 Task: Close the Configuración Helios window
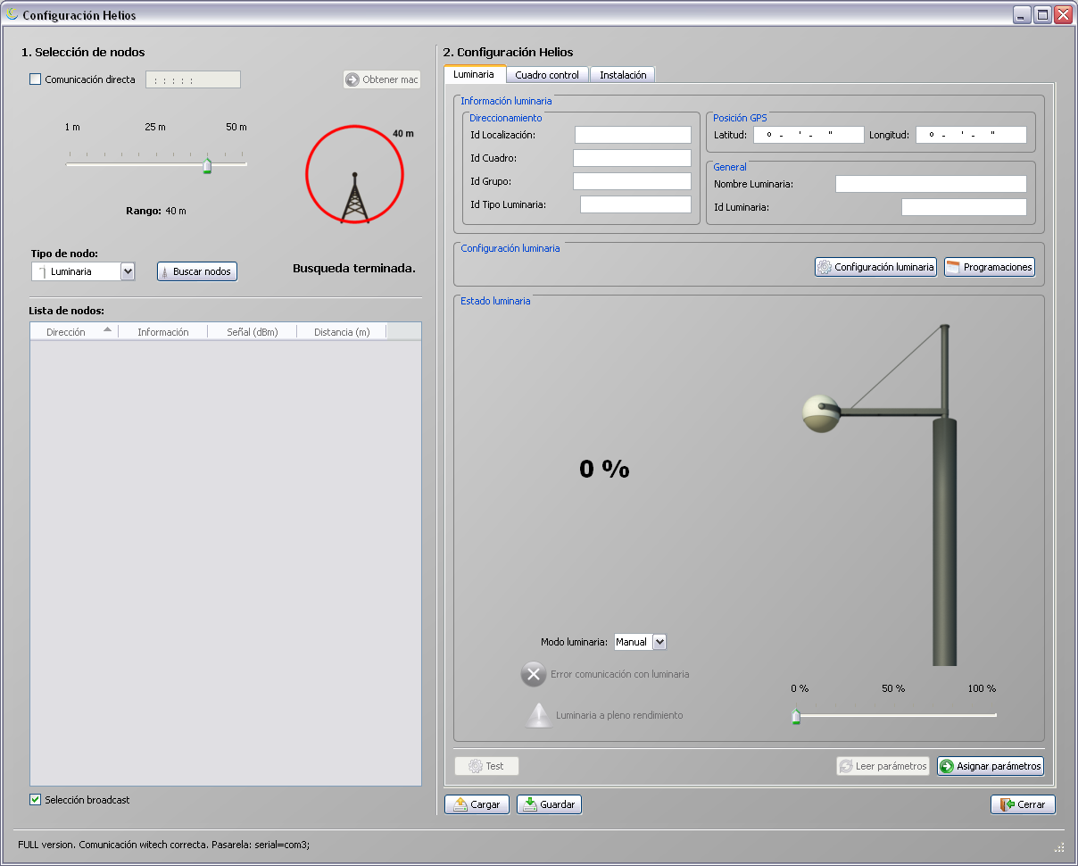[1063, 15]
